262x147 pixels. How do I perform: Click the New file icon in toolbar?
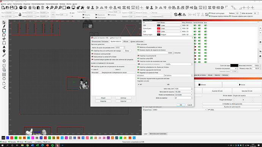(x=3, y=8)
